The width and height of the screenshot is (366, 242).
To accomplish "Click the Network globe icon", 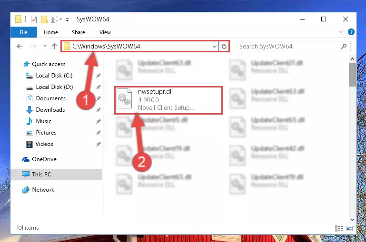I will [x=25, y=190].
